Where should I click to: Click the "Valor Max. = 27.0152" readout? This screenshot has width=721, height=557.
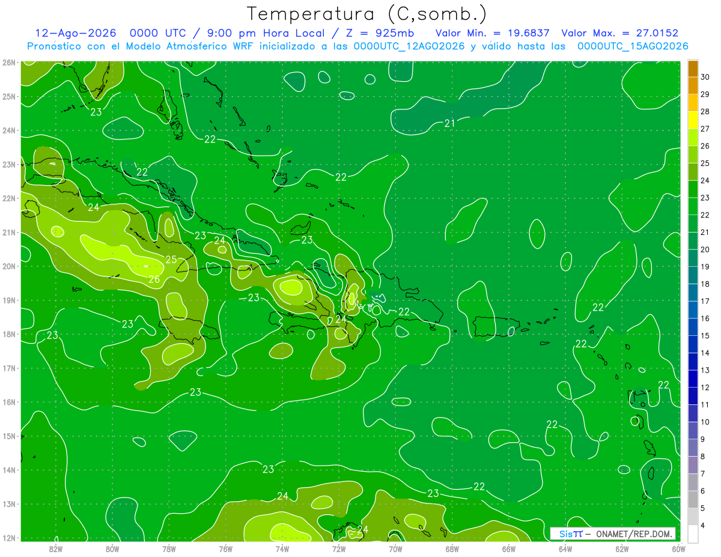[619, 34]
